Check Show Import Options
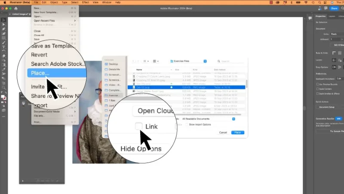 187,124
